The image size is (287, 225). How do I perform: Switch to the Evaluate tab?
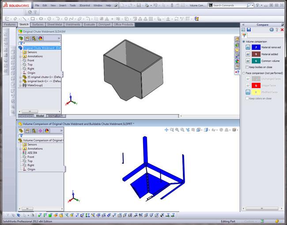point(89,25)
